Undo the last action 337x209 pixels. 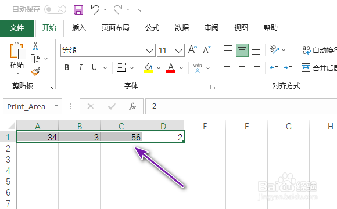click(95, 10)
